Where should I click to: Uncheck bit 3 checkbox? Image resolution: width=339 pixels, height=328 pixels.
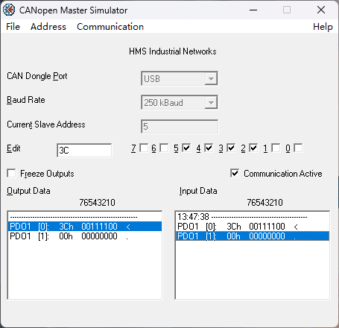click(231, 148)
